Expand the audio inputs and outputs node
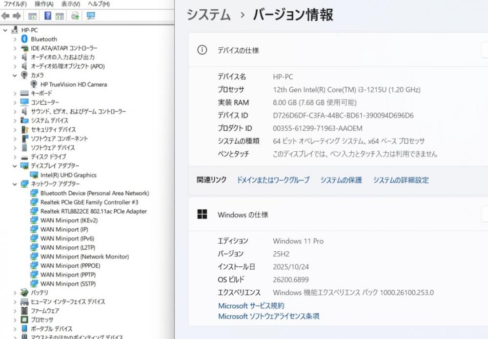The height and width of the screenshot is (339, 488). (15, 57)
